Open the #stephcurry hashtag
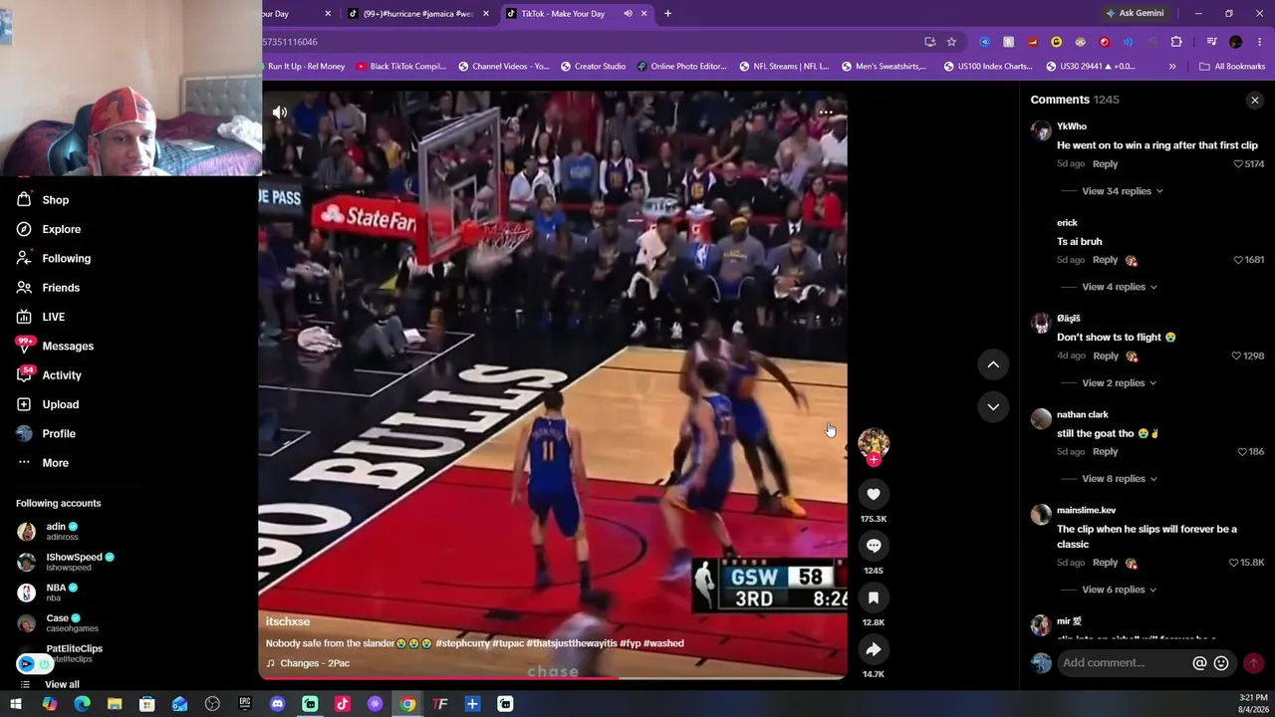Screen dimensions: 1275x717 (462, 643)
